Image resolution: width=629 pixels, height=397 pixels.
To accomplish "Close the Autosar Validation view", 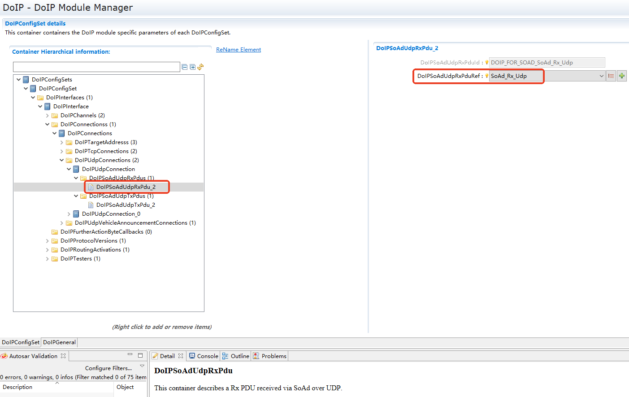I will point(63,356).
